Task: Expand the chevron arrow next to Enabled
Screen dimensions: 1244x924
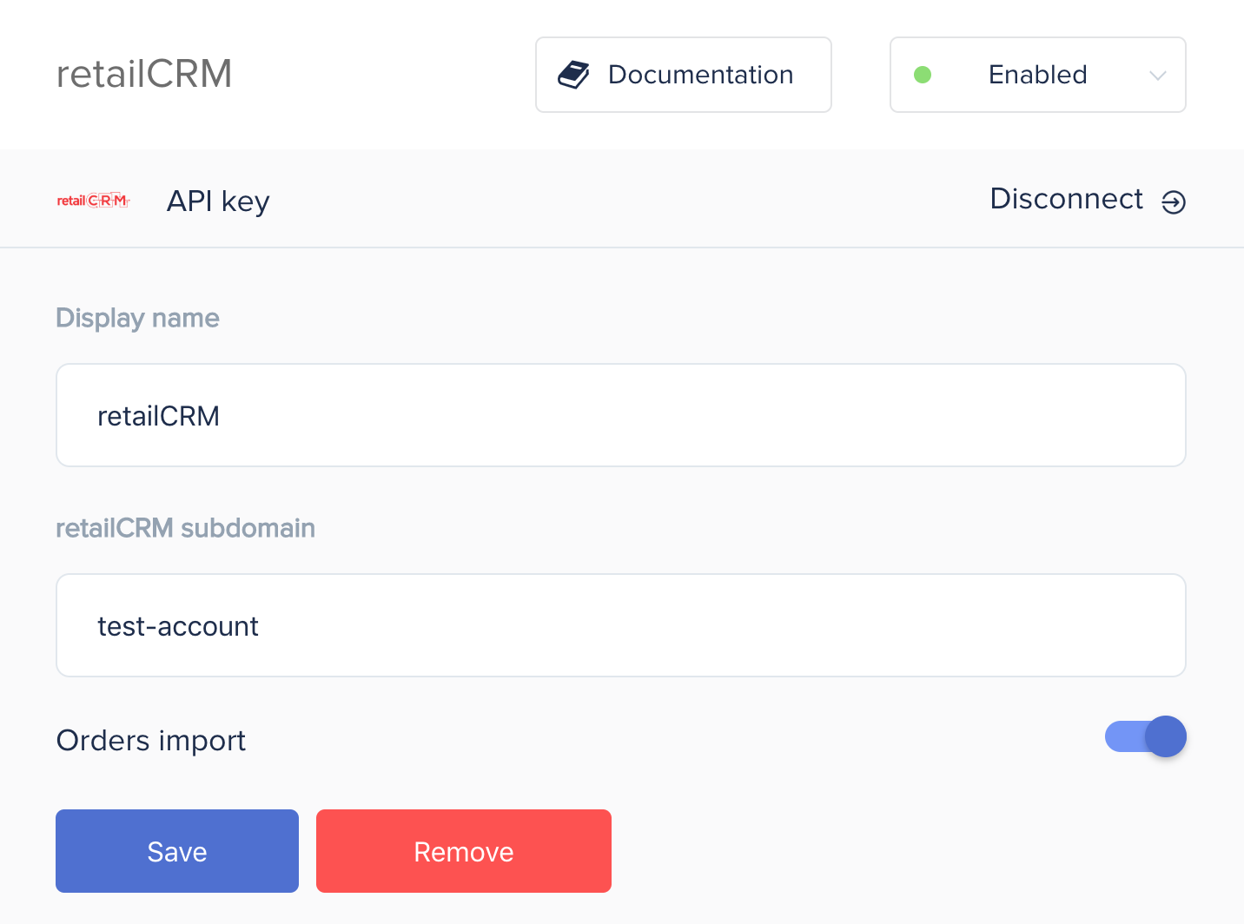Action: tap(1157, 76)
